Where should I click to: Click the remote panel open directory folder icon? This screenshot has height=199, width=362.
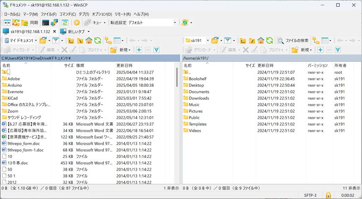[215, 41]
